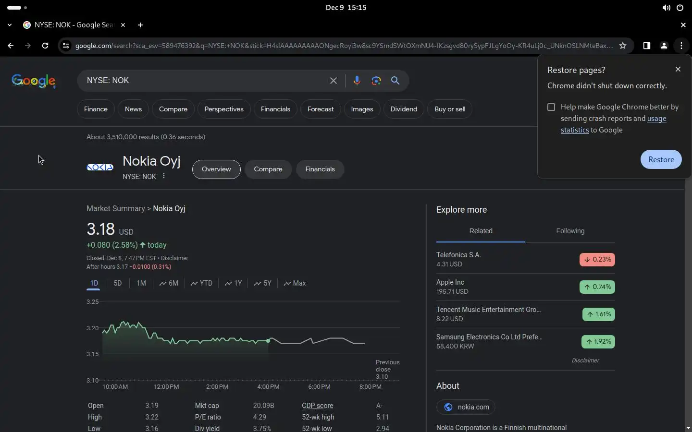The image size is (692, 432).
Task: Clear the search box text
Action: pos(333,81)
